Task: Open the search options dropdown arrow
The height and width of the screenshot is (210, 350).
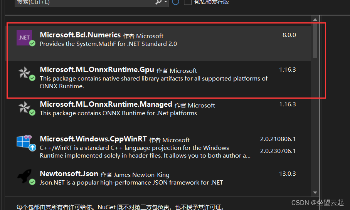Action: (166, 2)
